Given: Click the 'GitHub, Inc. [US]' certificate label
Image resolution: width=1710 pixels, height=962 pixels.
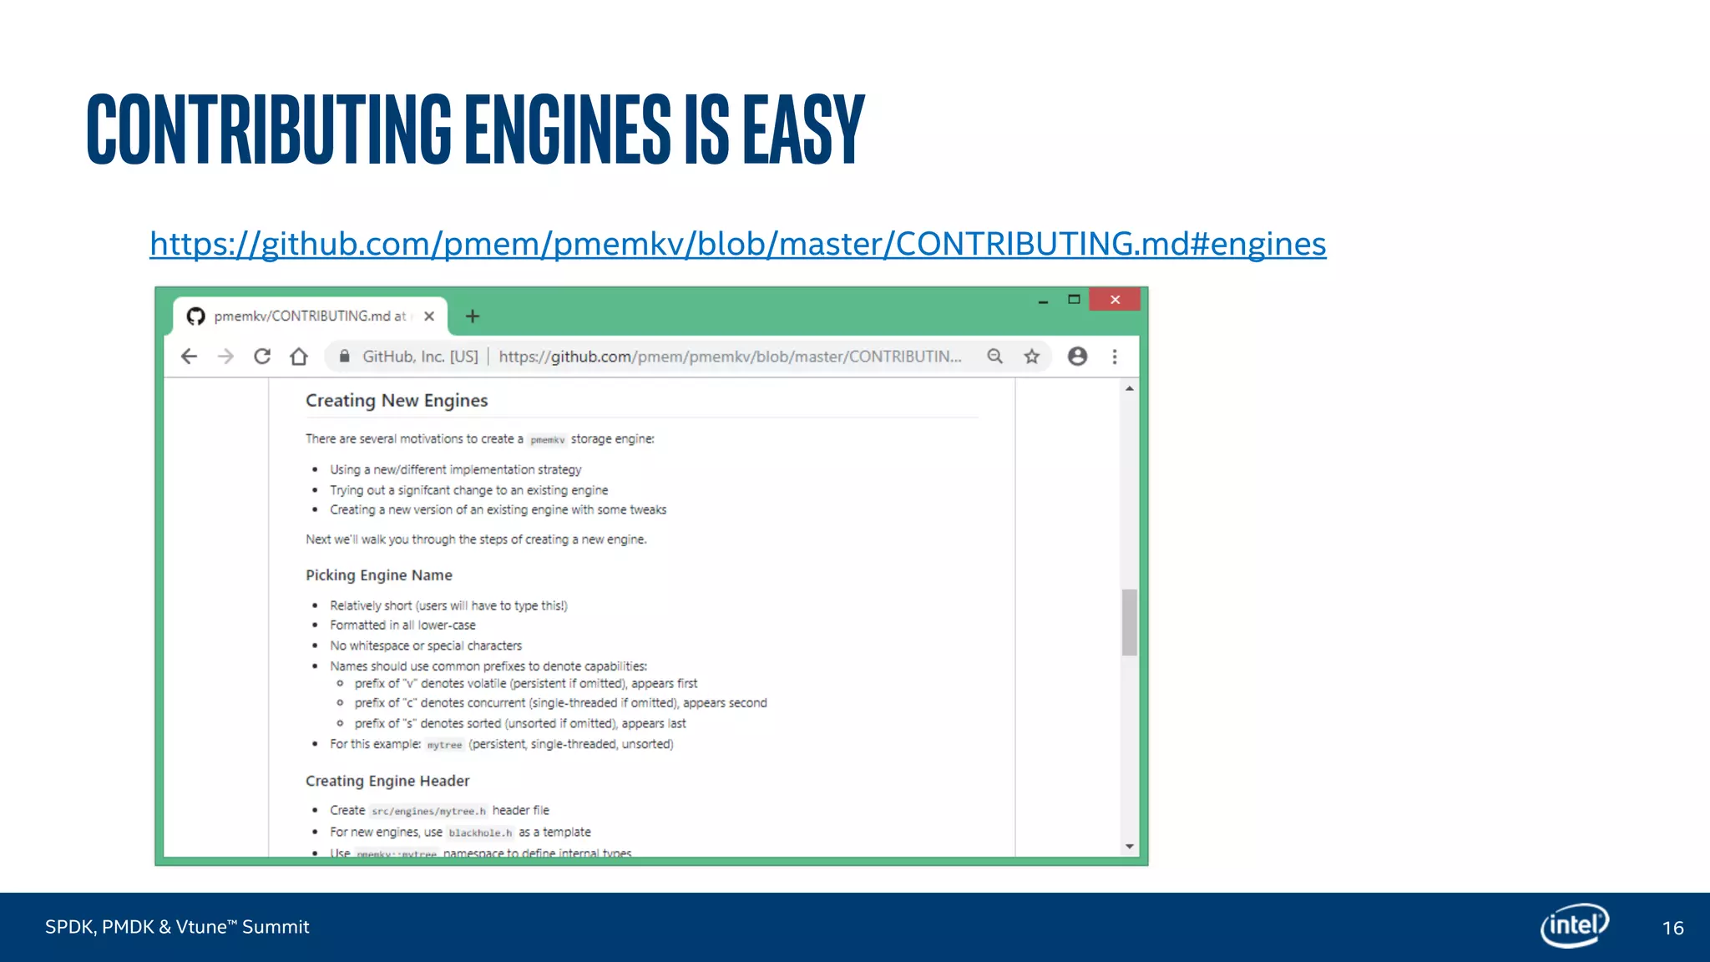Looking at the screenshot, I should click(x=420, y=357).
